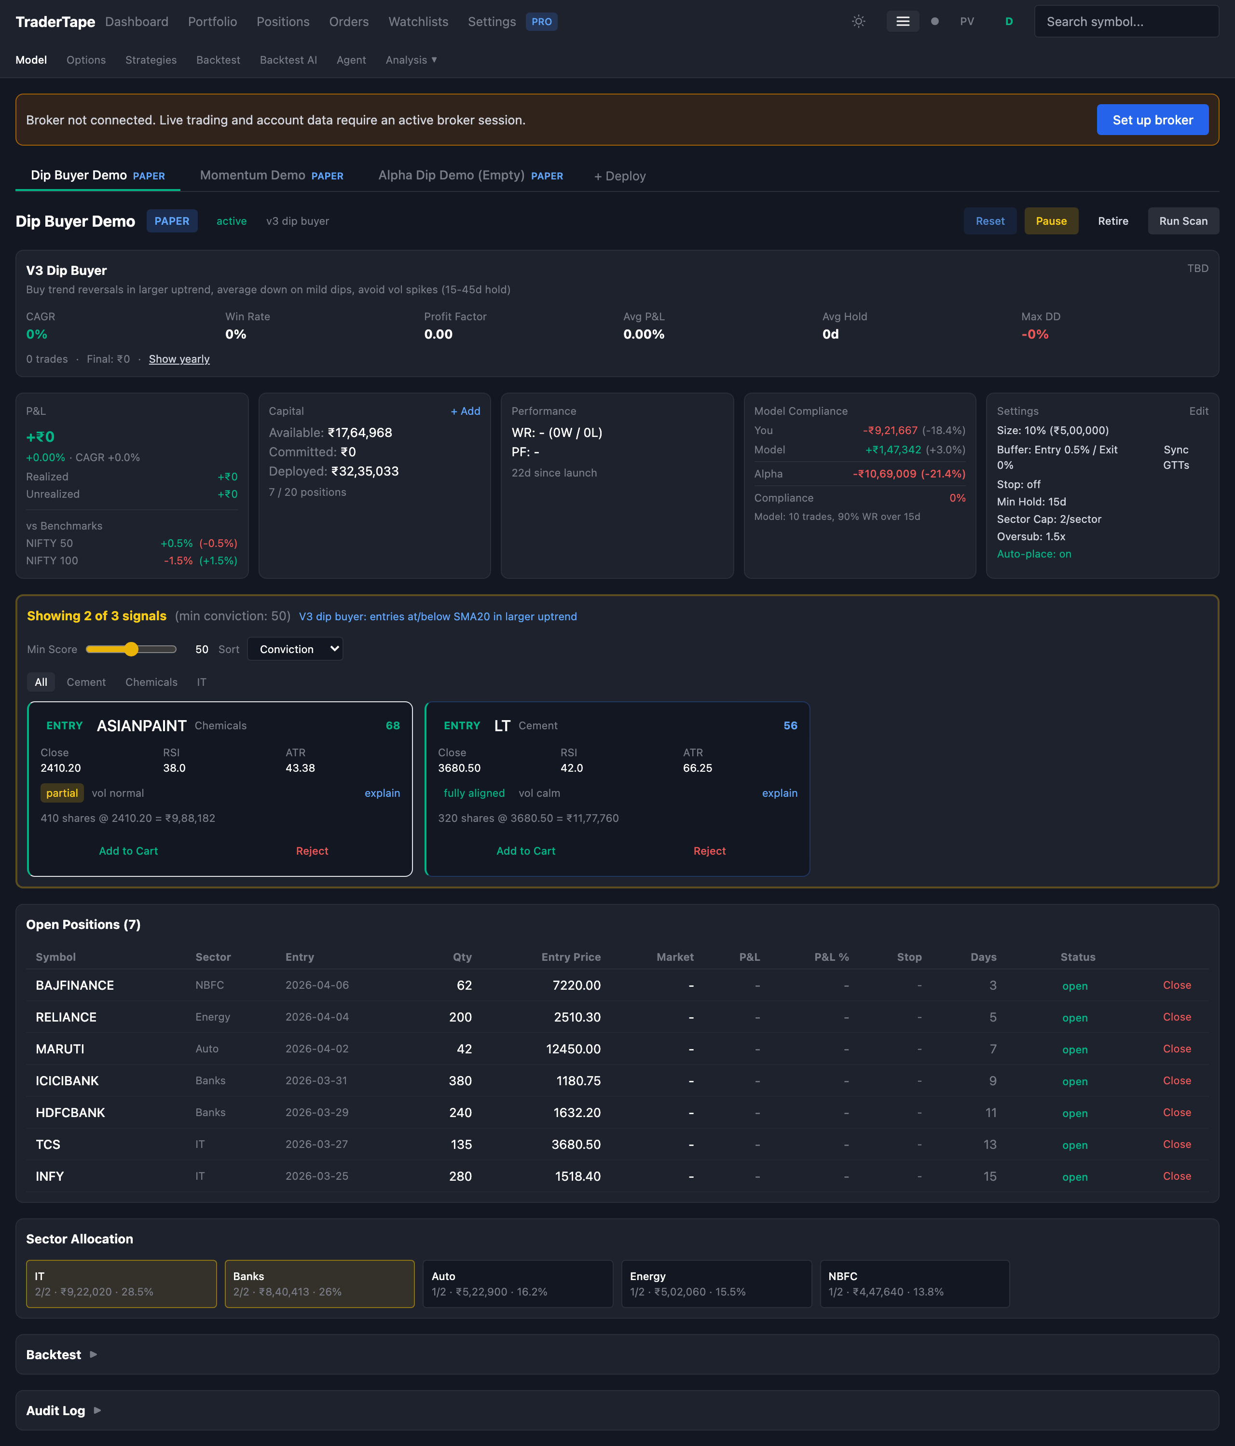Adjust the Min Score slider
Screen dimensions: 1235x1446
[x=131, y=649]
